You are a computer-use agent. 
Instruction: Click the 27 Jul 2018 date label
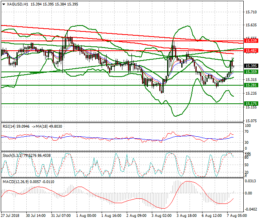[10, 216]
